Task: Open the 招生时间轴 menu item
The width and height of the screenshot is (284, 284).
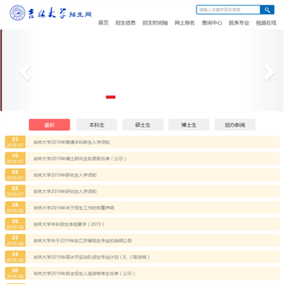Action: [155, 23]
